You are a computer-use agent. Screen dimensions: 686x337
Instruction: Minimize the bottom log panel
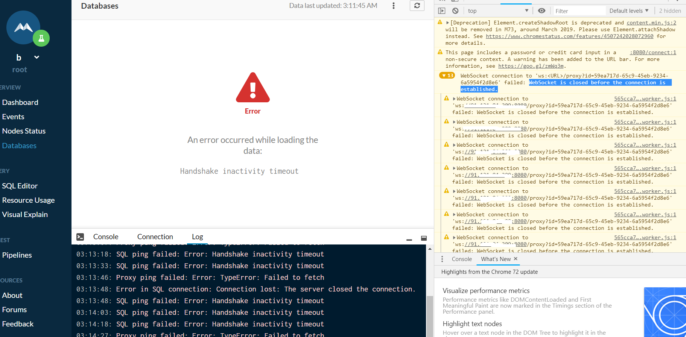(x=409, y=238)
